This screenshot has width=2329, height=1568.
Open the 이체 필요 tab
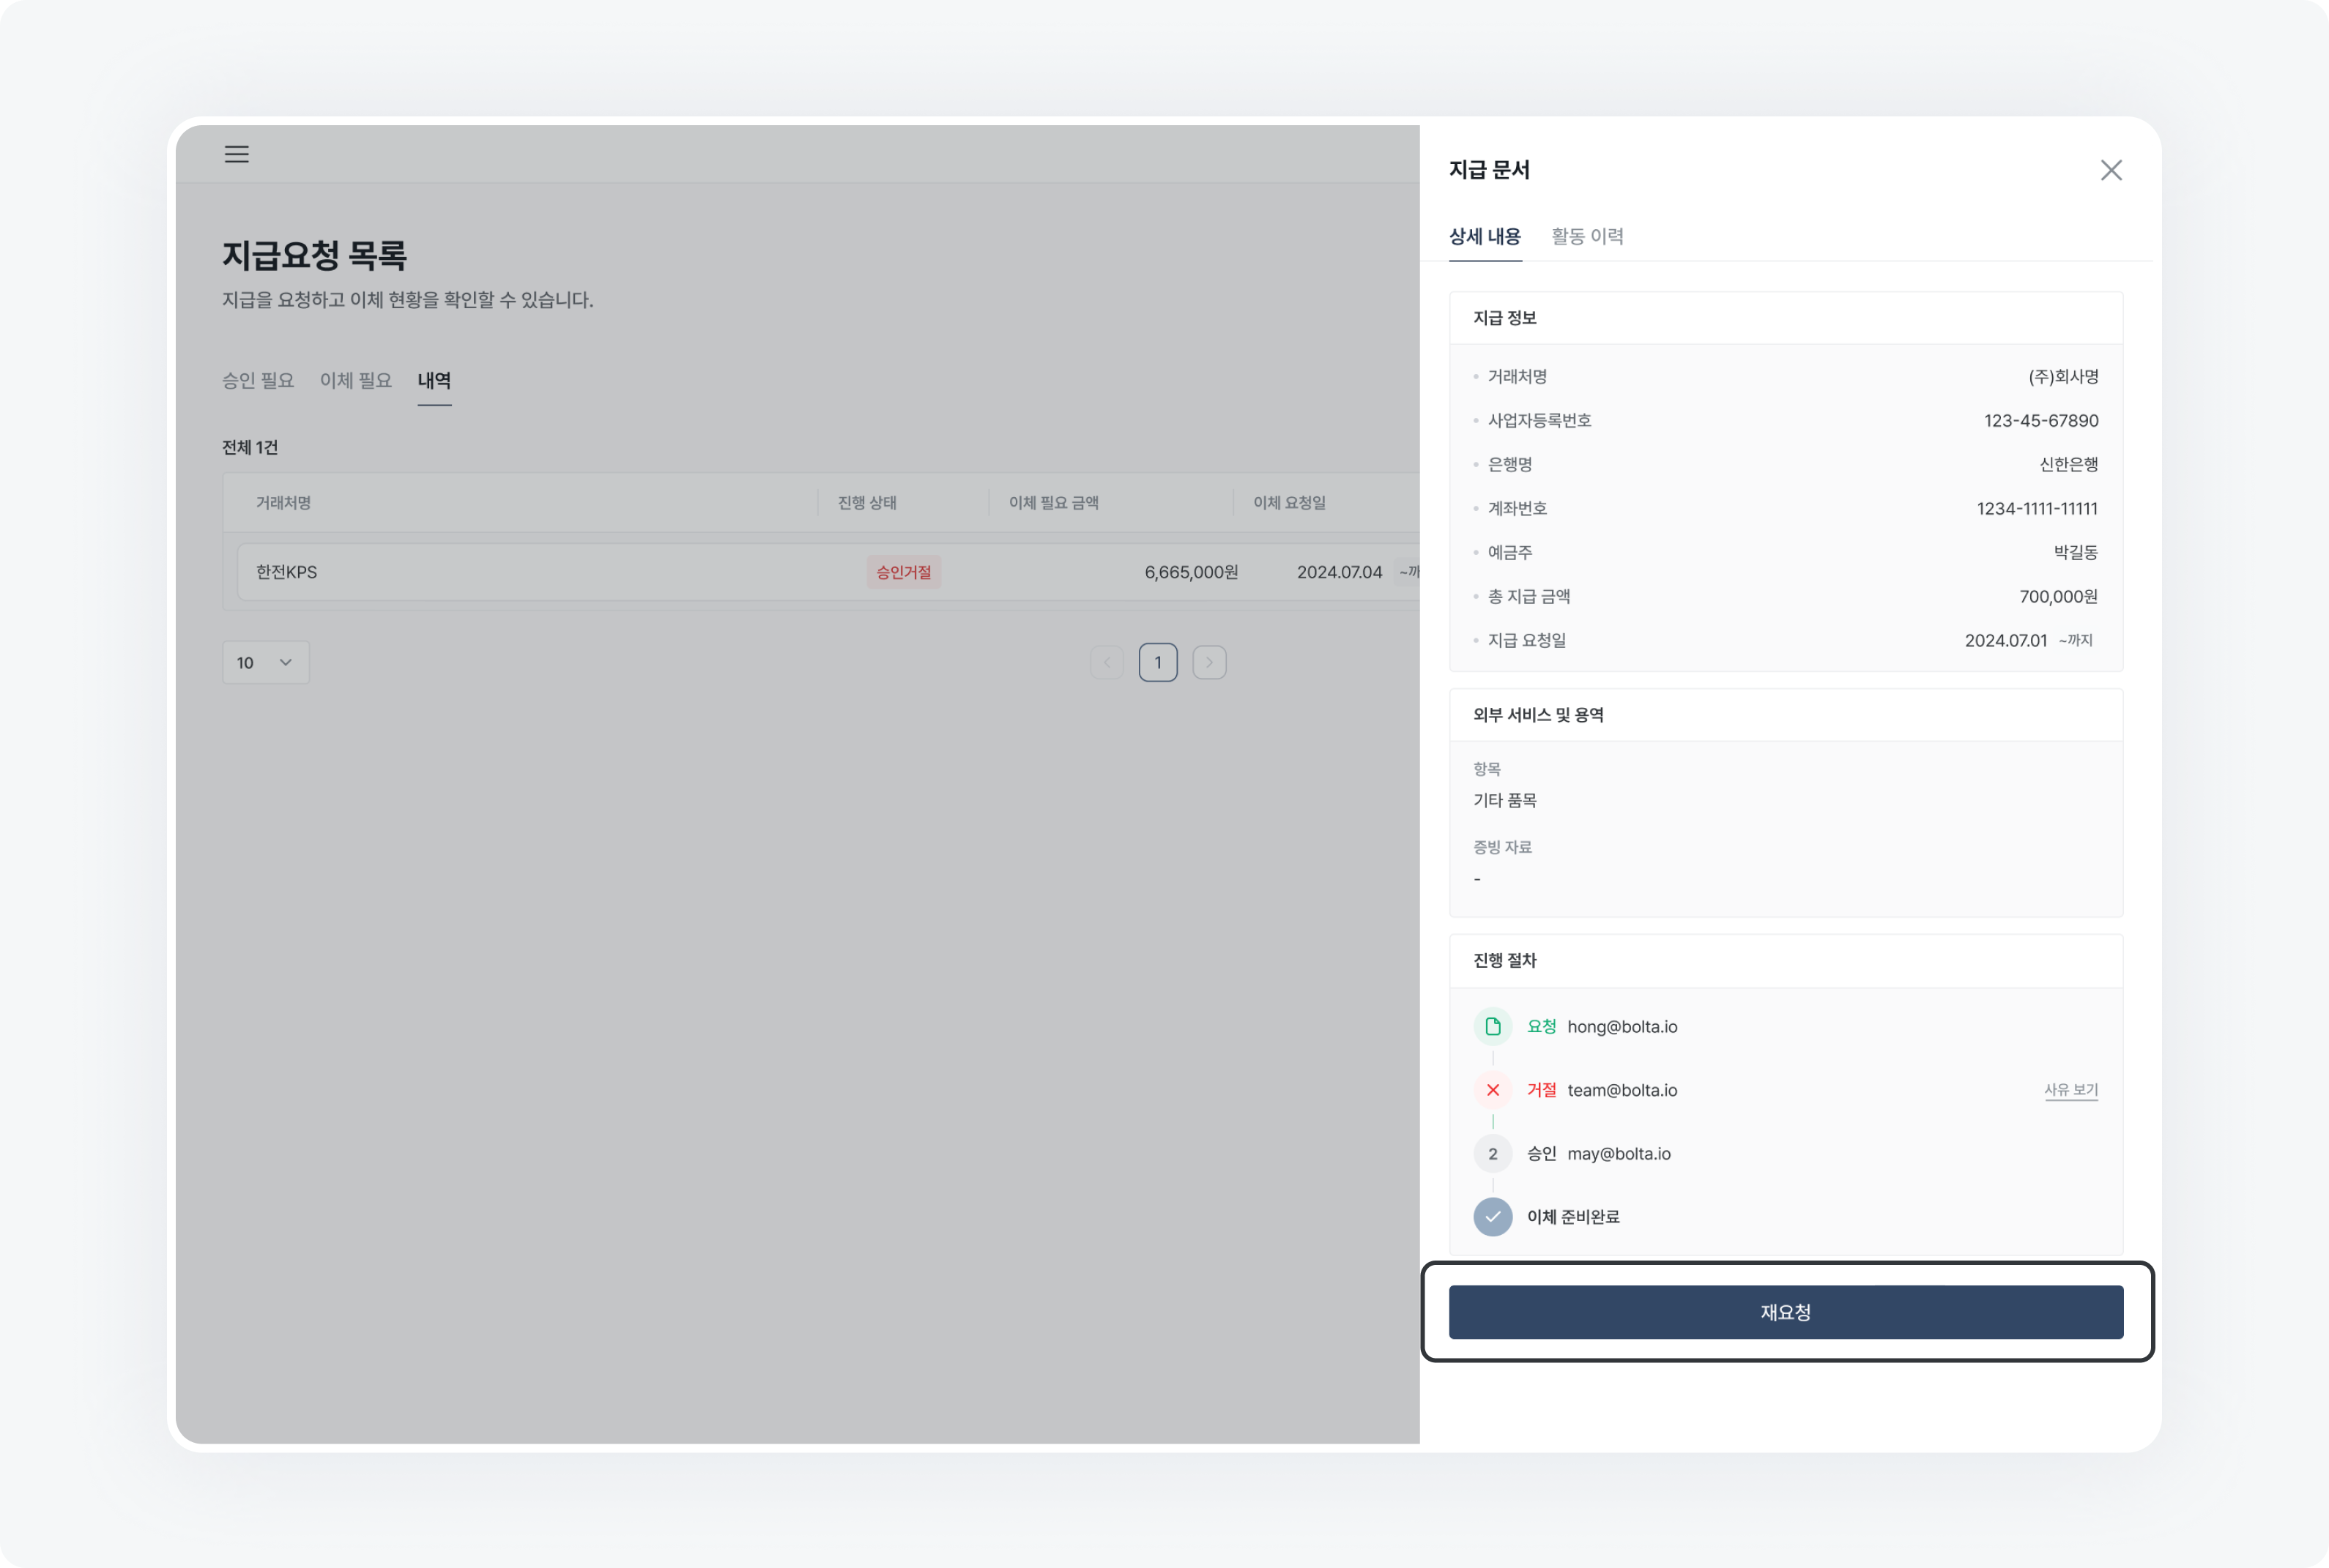pos(354,380)
